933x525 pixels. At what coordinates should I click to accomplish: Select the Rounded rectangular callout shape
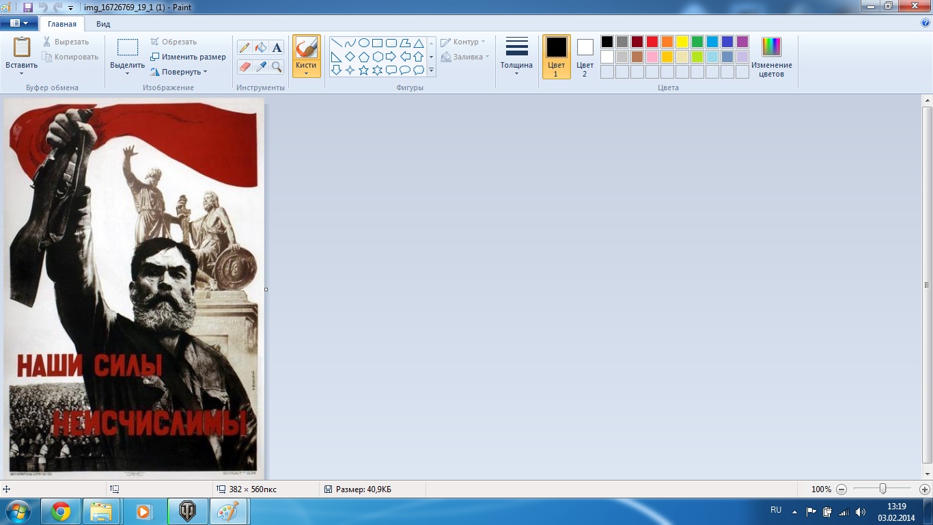point(391,70)
